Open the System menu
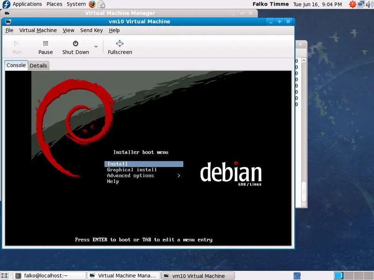Viewport: 374px width, 280px height. tap(76, 4)
